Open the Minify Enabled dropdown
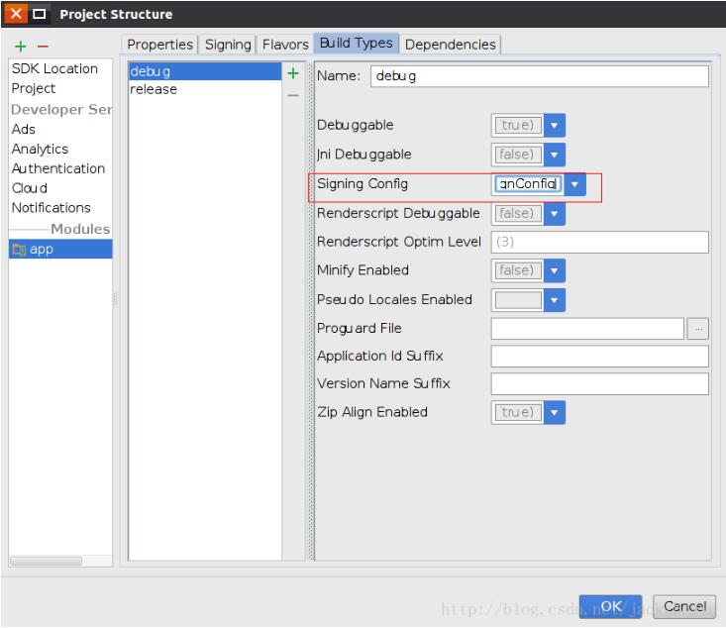 tap(555, 271)
